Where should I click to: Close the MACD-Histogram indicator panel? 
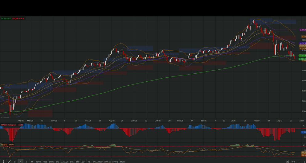(x=304, y=126)
